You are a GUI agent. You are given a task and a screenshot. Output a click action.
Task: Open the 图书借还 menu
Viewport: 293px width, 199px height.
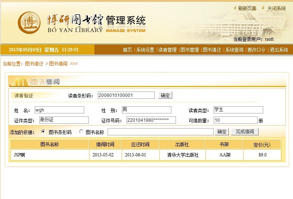coord(212,50)
